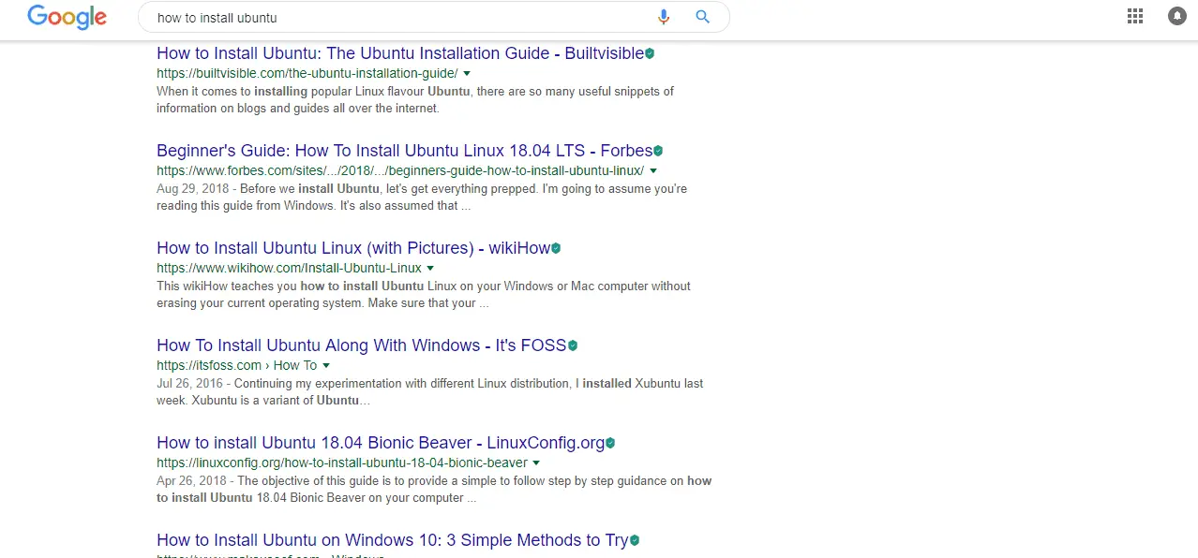Click the forbes.com green URL text
The height and width of the screenshot is (558, 1198).
click(400, 170)
